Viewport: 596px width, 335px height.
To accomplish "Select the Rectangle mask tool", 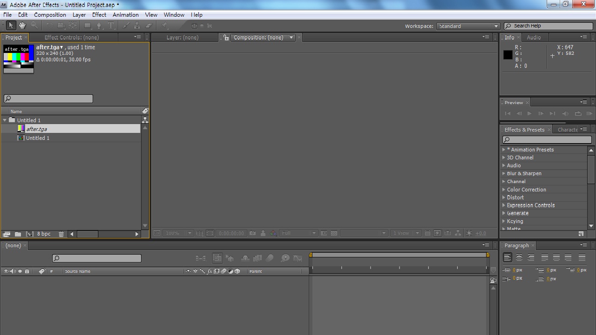I will [87, 26].
